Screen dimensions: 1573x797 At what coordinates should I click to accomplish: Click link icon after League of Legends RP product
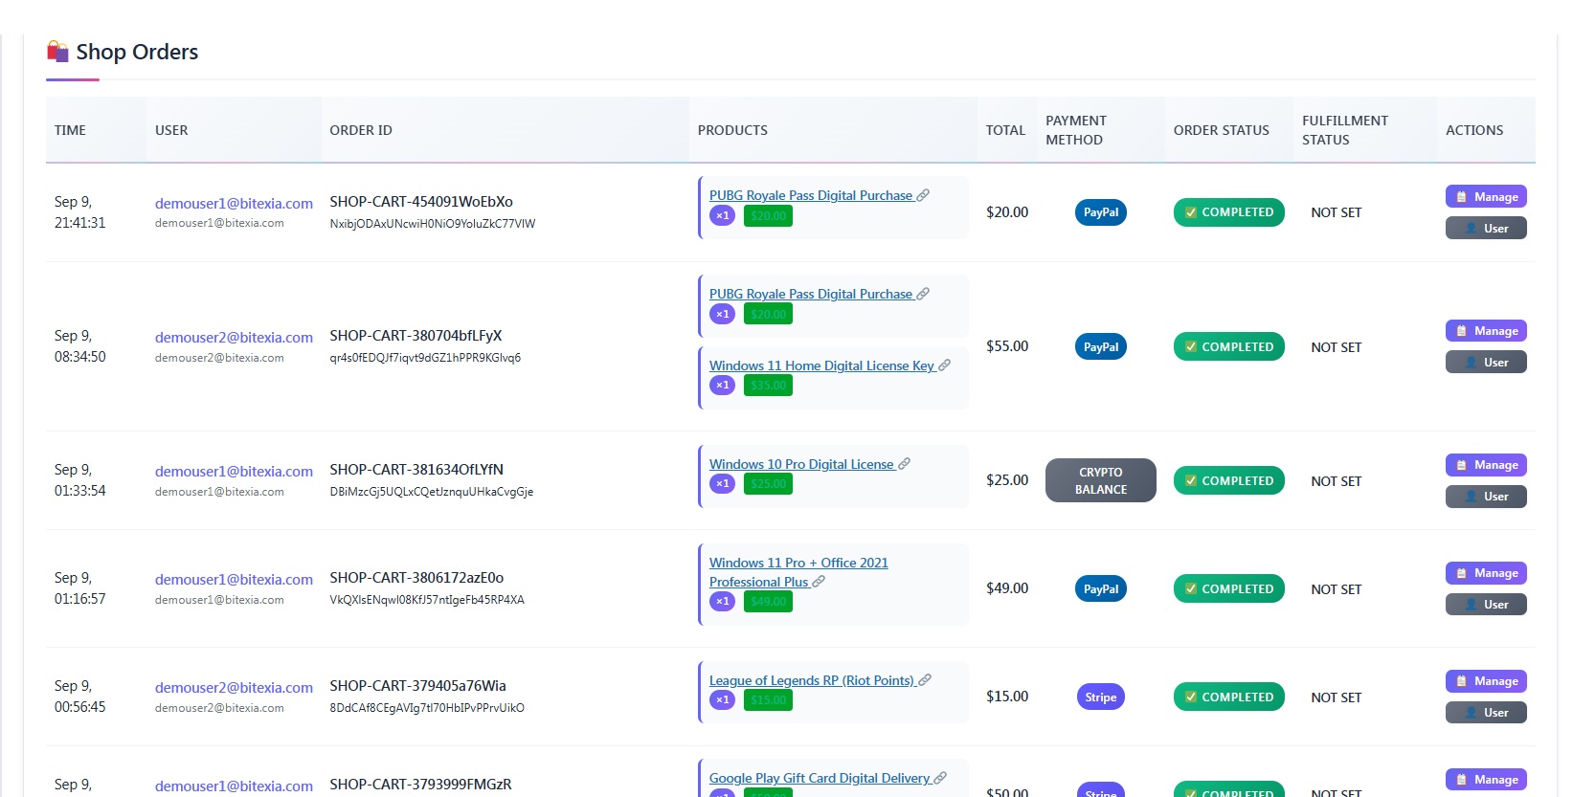pos(925,680)
